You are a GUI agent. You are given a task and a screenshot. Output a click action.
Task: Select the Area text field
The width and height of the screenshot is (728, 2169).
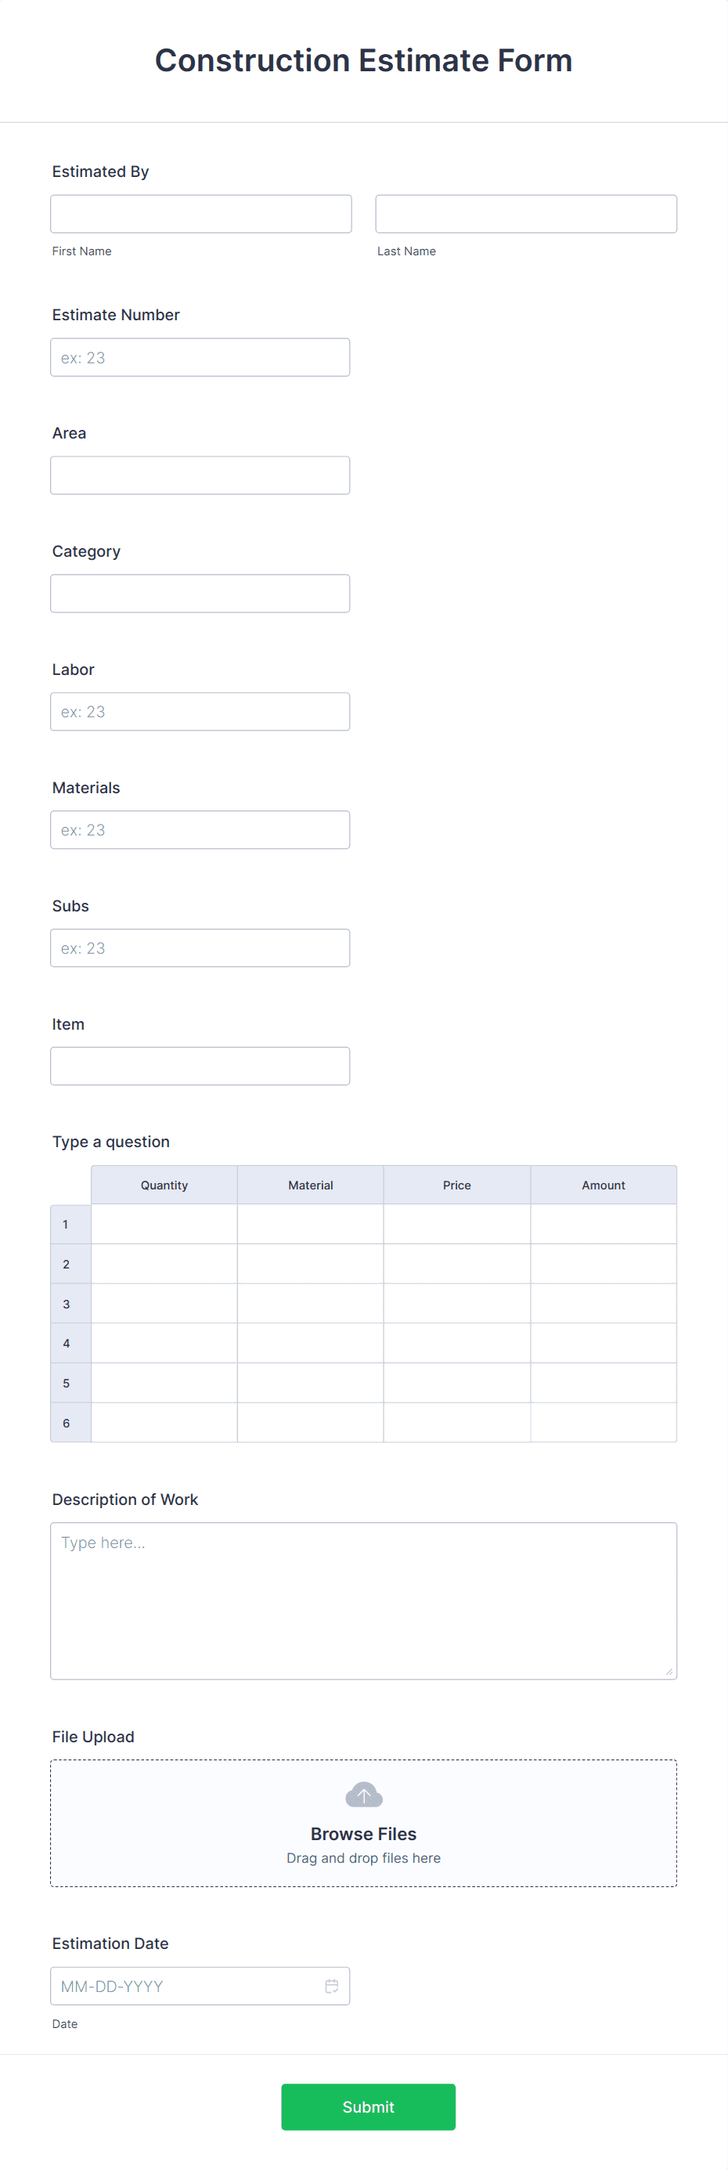pyautogui.click(x=200, y=475)
